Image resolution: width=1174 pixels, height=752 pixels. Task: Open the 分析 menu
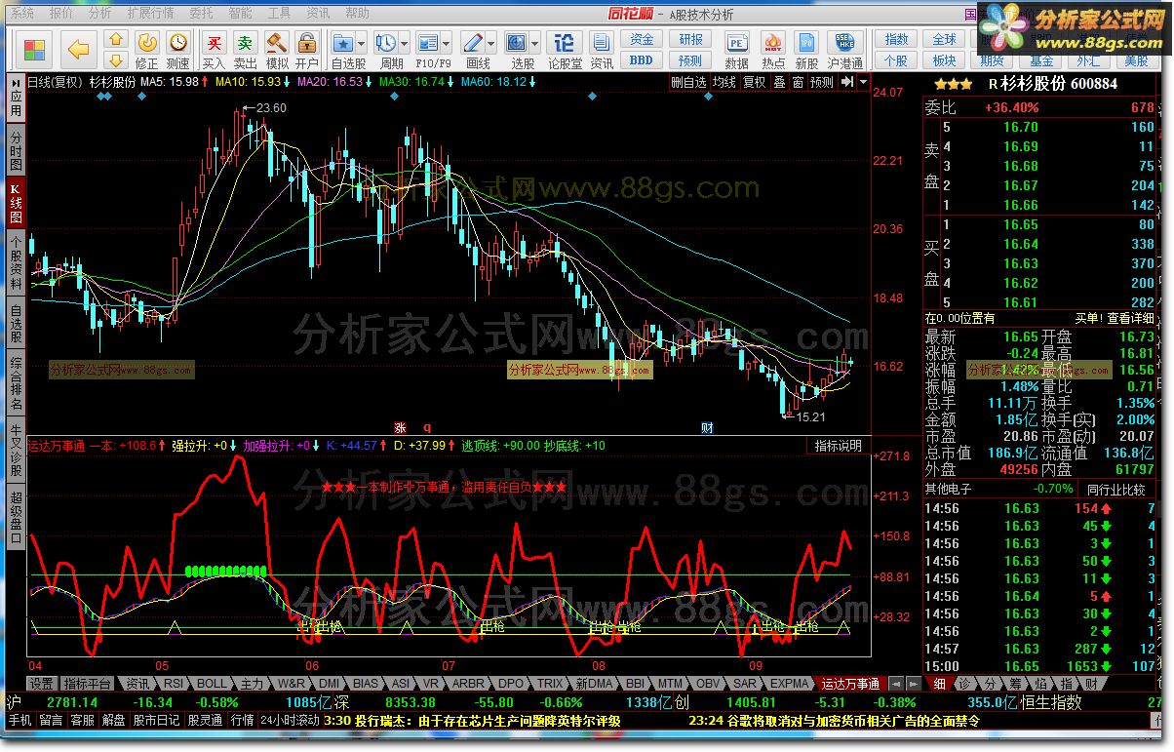click(x=99, y=14)
